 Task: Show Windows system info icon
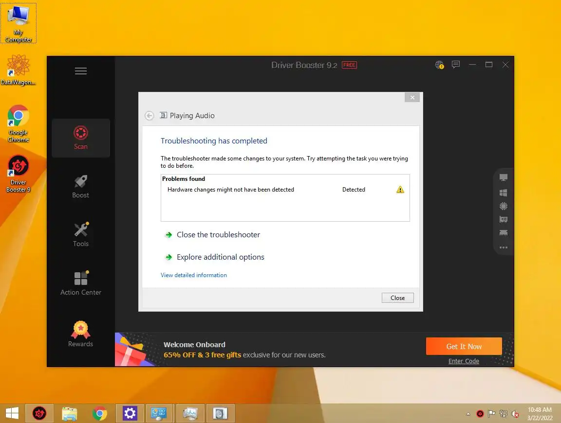click(504, 193)
